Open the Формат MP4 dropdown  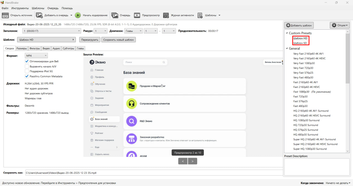[36, 55]
